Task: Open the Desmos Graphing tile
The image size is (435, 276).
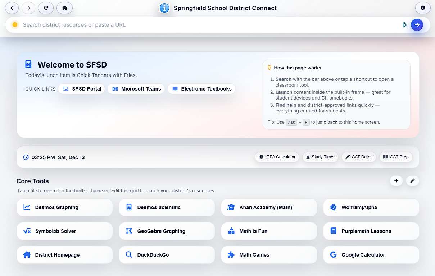Action: pos(65,207)
